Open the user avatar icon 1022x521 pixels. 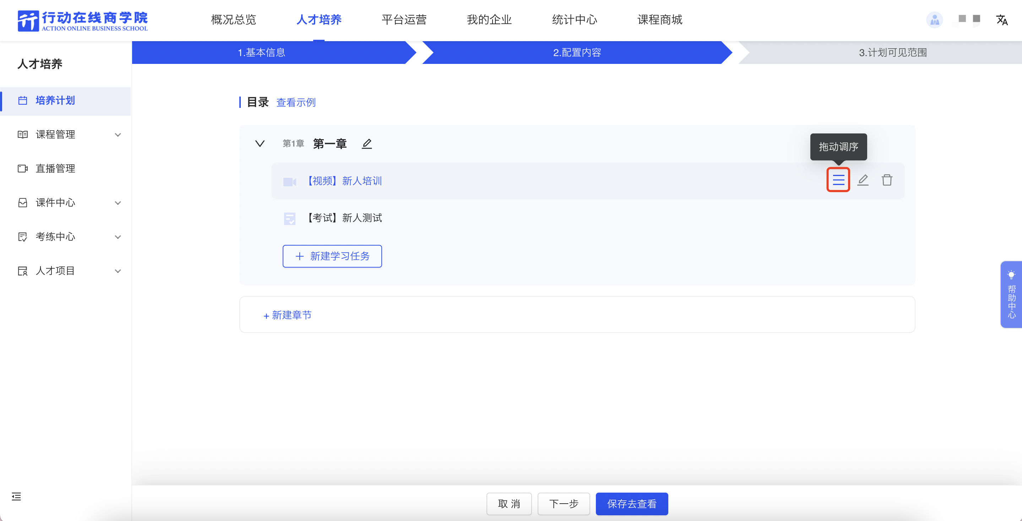[934, 20]
